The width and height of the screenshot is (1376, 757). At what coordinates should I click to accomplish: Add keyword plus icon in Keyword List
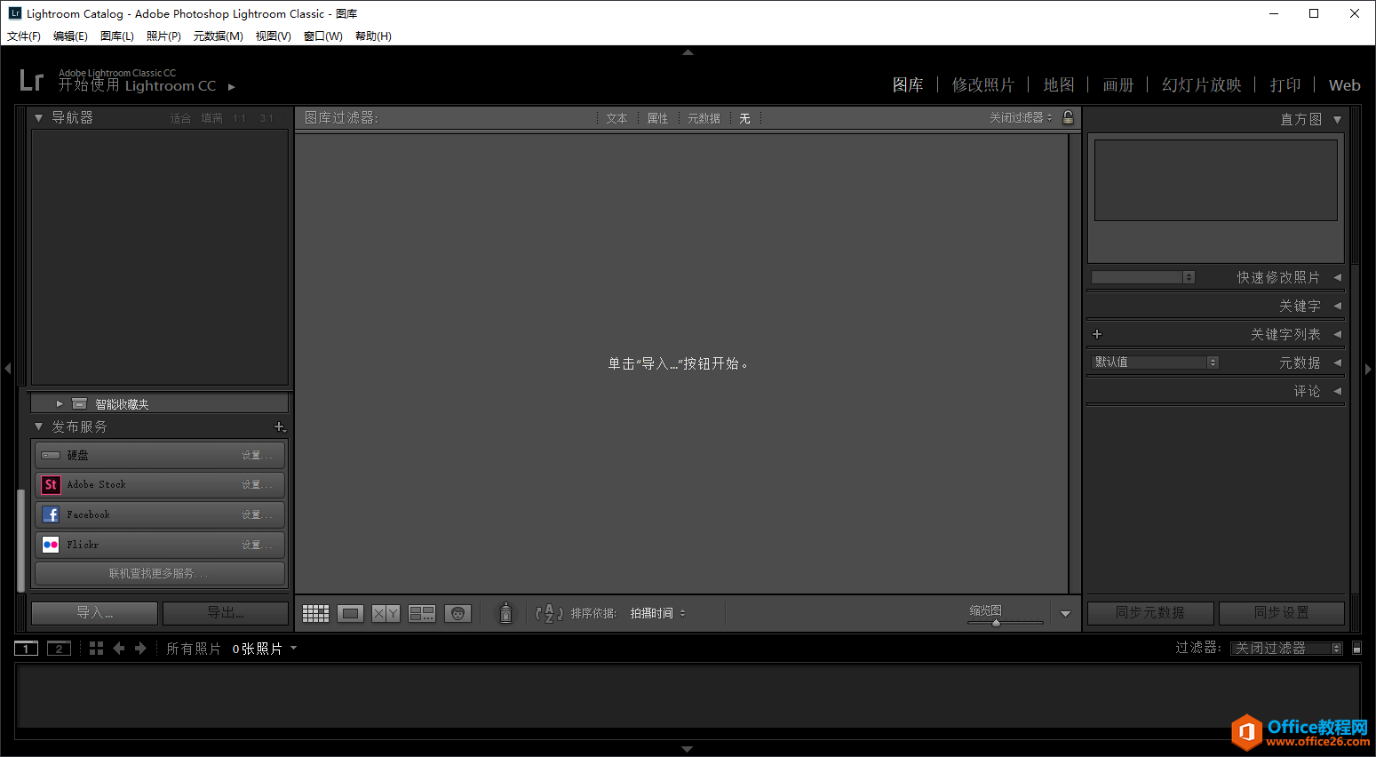point(1097,334)
